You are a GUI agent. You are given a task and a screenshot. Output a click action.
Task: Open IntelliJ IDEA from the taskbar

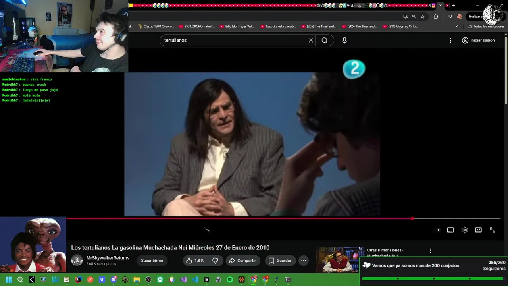click(x=79, y=280)
